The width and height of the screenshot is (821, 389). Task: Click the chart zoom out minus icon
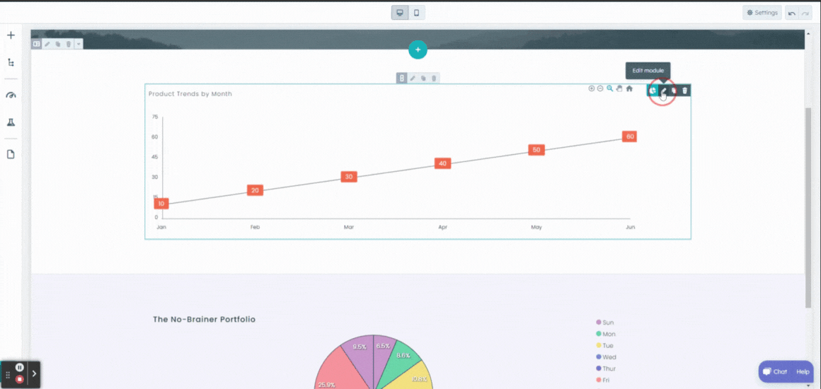(x=601, y=88)
